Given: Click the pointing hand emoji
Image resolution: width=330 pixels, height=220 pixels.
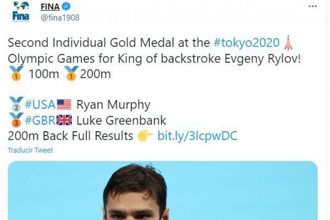Looking at the screenshot, I should pyautogui.click(x=145, y=136).
